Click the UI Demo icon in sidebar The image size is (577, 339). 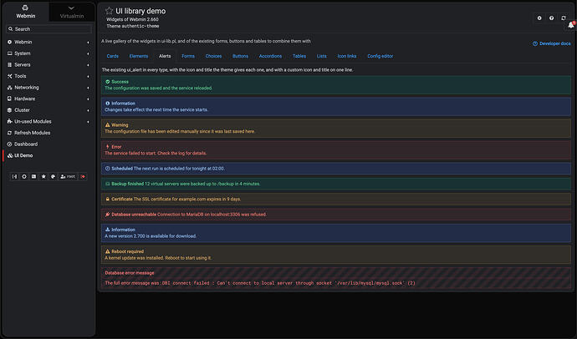point(10,155)
